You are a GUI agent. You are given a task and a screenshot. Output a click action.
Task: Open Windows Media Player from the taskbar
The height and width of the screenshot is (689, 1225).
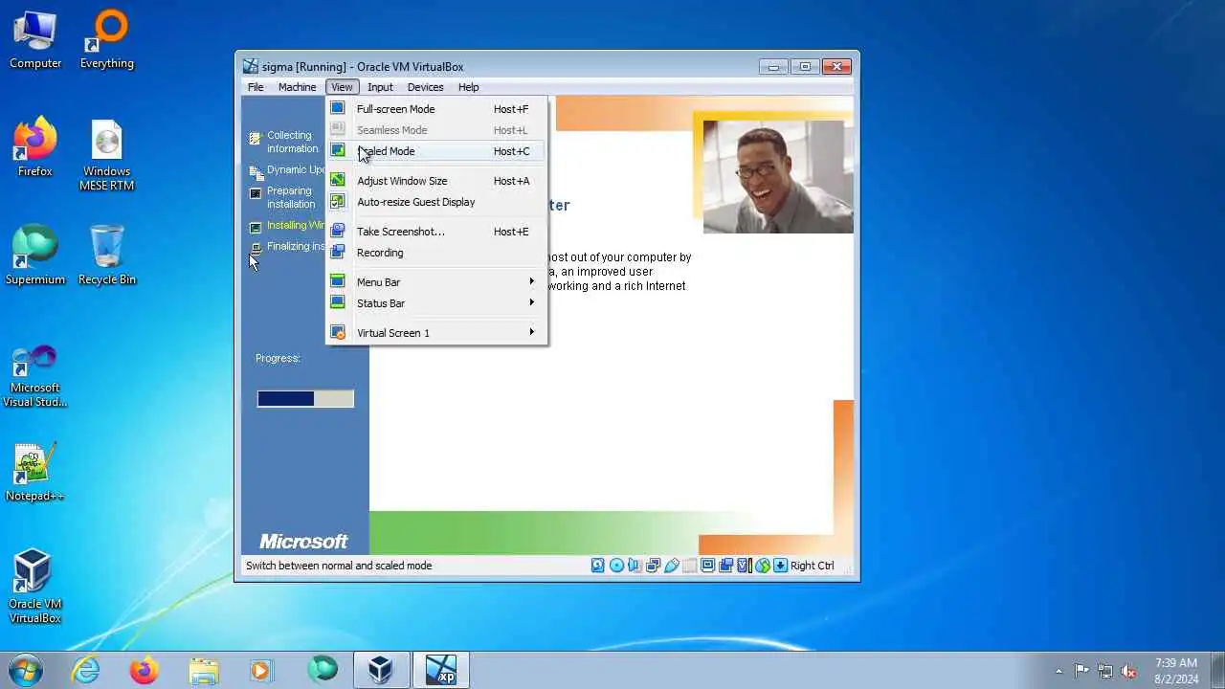pyautogui.click(x=261, y=670)
